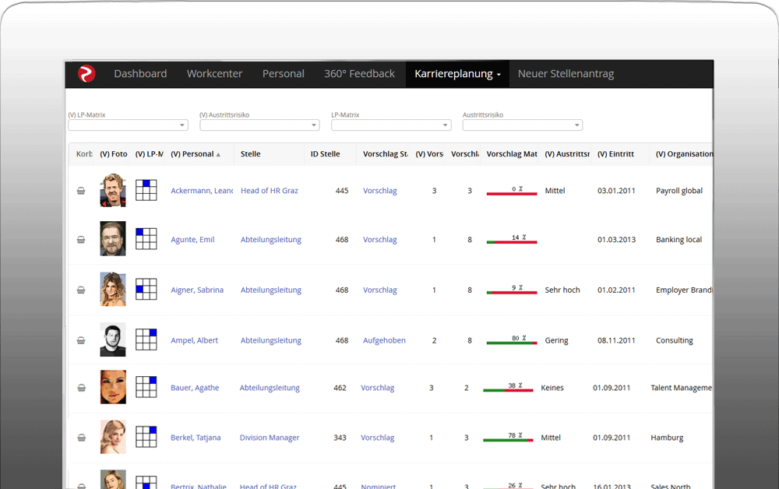The image size is (779, 489).
Task: Open LP-Matrix grid icon for Agunte, Emil
Action: tap(146, 239)
